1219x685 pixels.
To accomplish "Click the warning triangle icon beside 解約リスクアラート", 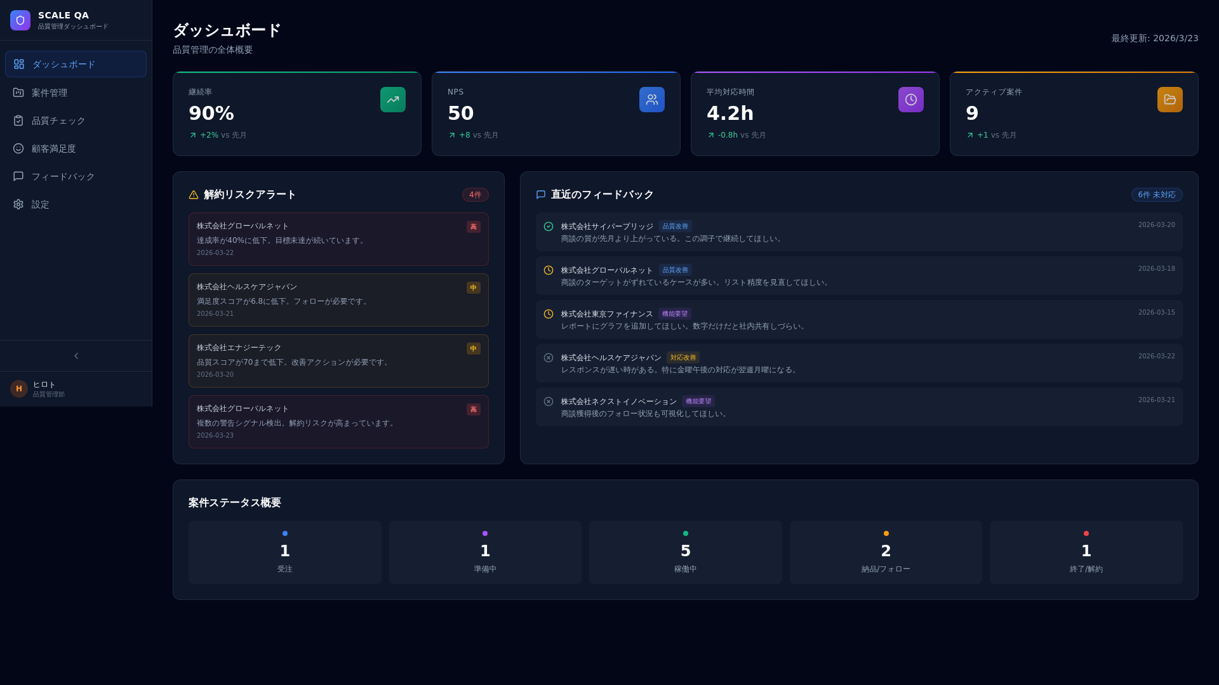I will (194, 195).
